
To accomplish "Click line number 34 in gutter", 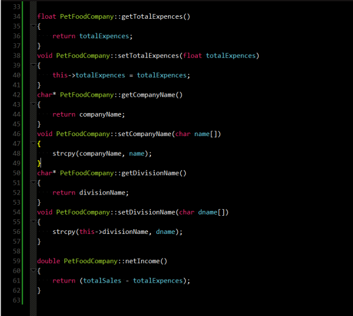I will pyautogui.click(x=16, y=16).
